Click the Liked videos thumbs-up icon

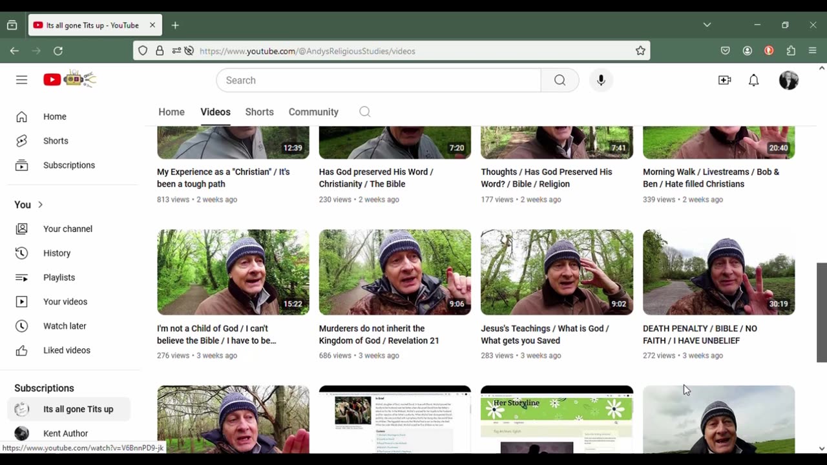tap(21, 351)
